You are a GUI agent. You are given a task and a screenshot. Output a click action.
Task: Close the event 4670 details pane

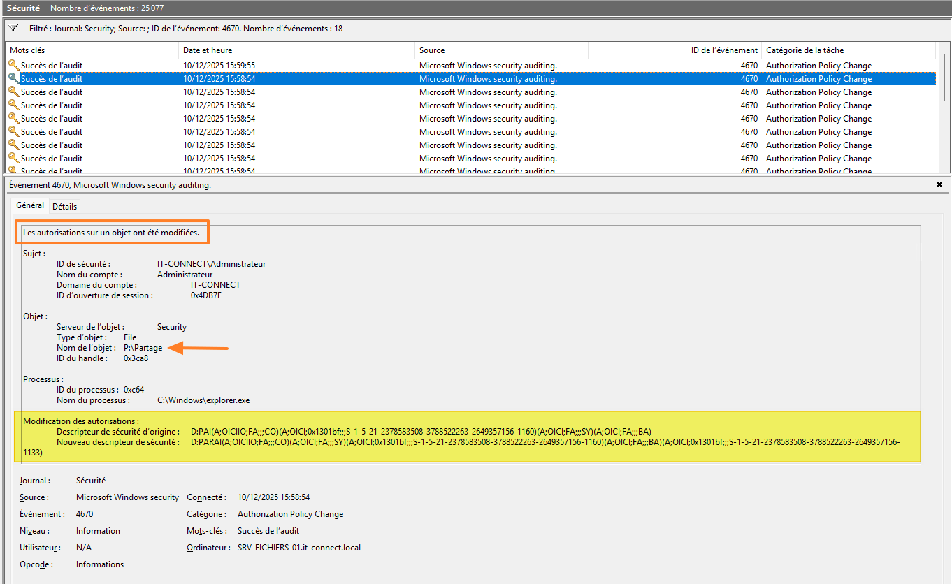pos(939,185)
